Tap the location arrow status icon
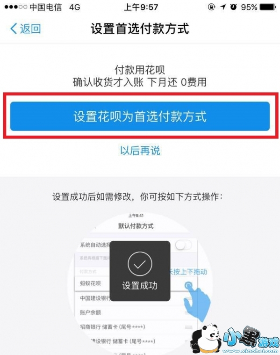 [223, 7]
